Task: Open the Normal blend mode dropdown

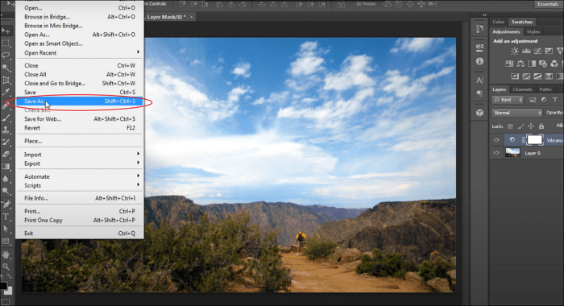Action: pyautogui.click(x=517, y=113)
